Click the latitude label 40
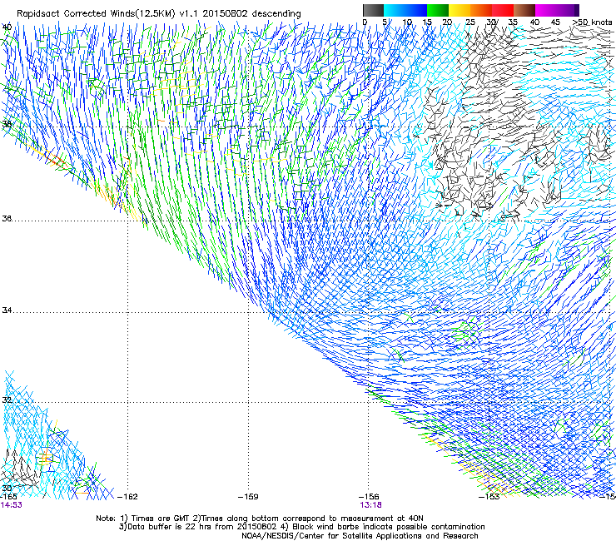Screen dimensions: 616x541 point(7,27)
